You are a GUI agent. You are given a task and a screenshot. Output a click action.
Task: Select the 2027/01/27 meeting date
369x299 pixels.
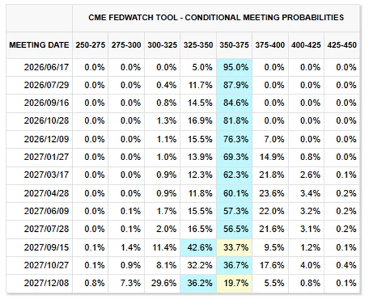click(47, 157)
